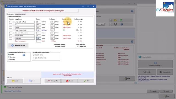Screen dimensions: 176x99
Task: Click the lower magnifier icon in background window
Action: pyautogui.click(x=111, y=24)
